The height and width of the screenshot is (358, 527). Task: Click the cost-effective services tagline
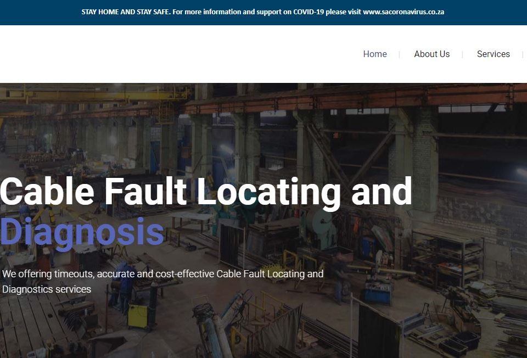click(x=163, y=273)
